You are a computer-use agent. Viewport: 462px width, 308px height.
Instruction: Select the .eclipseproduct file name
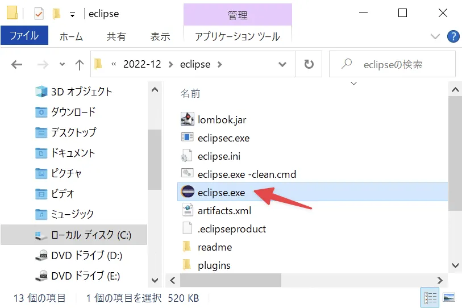(x=232, y=229)
